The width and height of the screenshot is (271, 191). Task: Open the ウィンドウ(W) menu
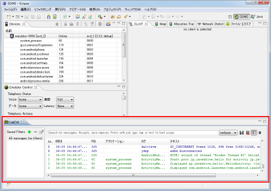(x=133, y=9)
